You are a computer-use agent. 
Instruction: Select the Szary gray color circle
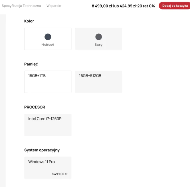[x=98, y=37]
